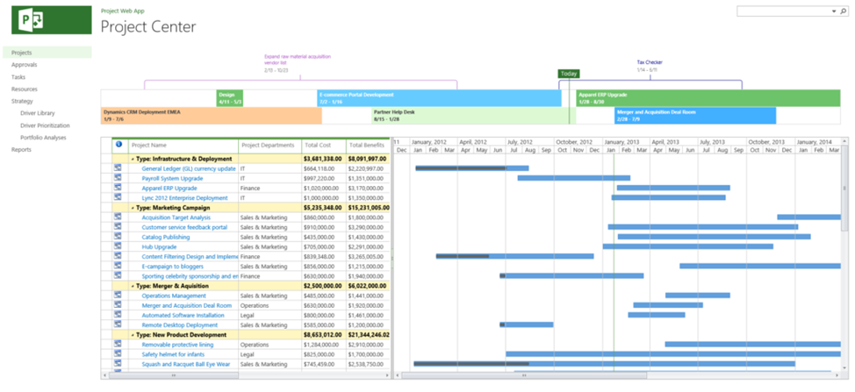Open Reports in the left navigation
The image size is (855, 392).
tap(21, 150)
